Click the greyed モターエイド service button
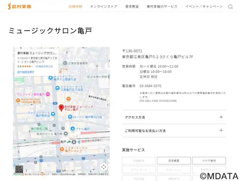The height and width of the screenshot is (181, 242). click(x=174, y=170)
